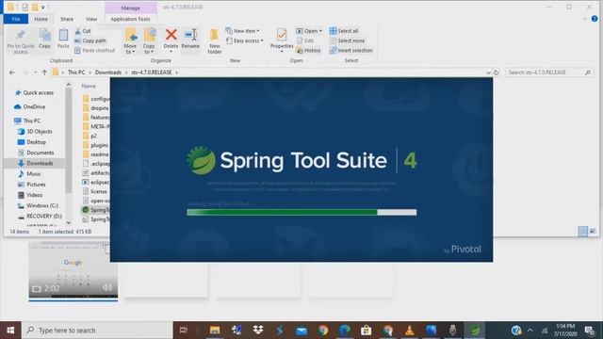
Task: Refresh the folder view
Action: pos(497,73)
